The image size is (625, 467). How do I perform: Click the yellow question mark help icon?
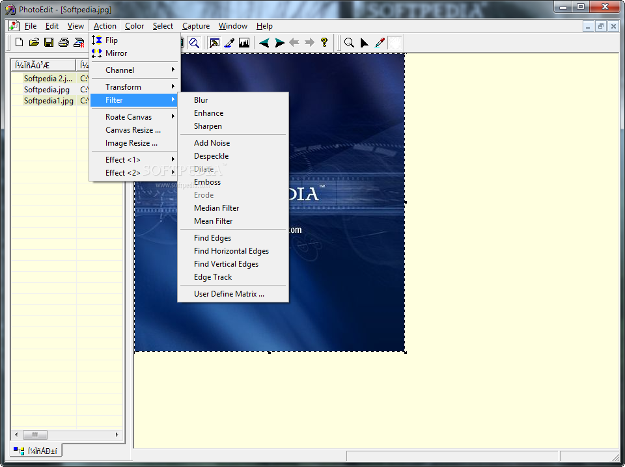click(324, 42)
